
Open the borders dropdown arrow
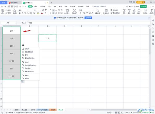32,13
